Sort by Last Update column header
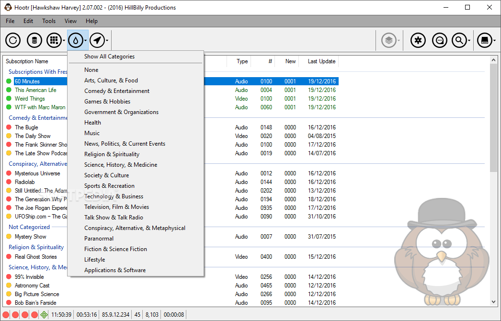This screenshot has width=501, height=321. (x=321, y=61)
